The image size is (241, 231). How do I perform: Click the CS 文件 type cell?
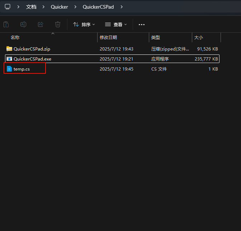click(x=159, y=69)
